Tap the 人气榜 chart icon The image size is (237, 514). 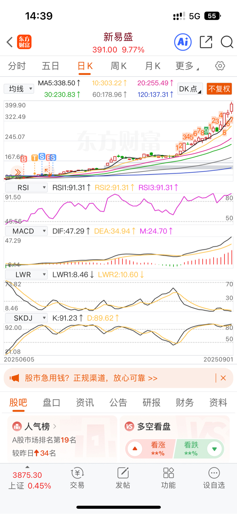click(17, 427)
